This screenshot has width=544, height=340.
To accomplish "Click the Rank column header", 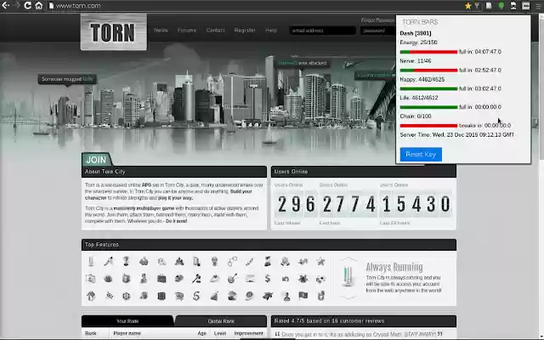I will click(x=91, y=333).
